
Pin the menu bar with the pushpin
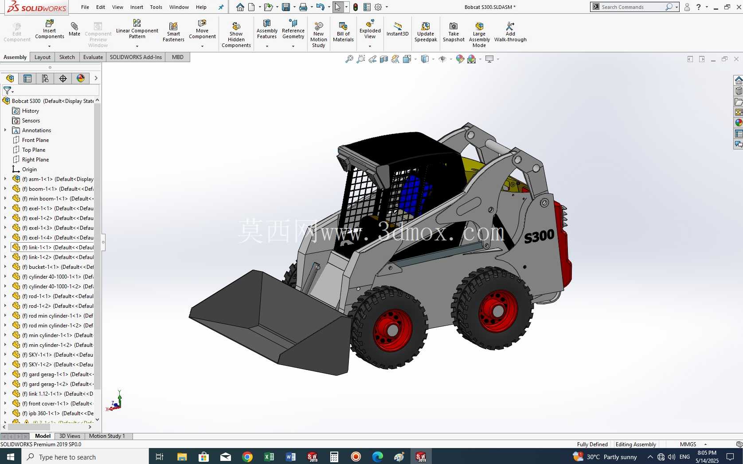pos(221,7)
